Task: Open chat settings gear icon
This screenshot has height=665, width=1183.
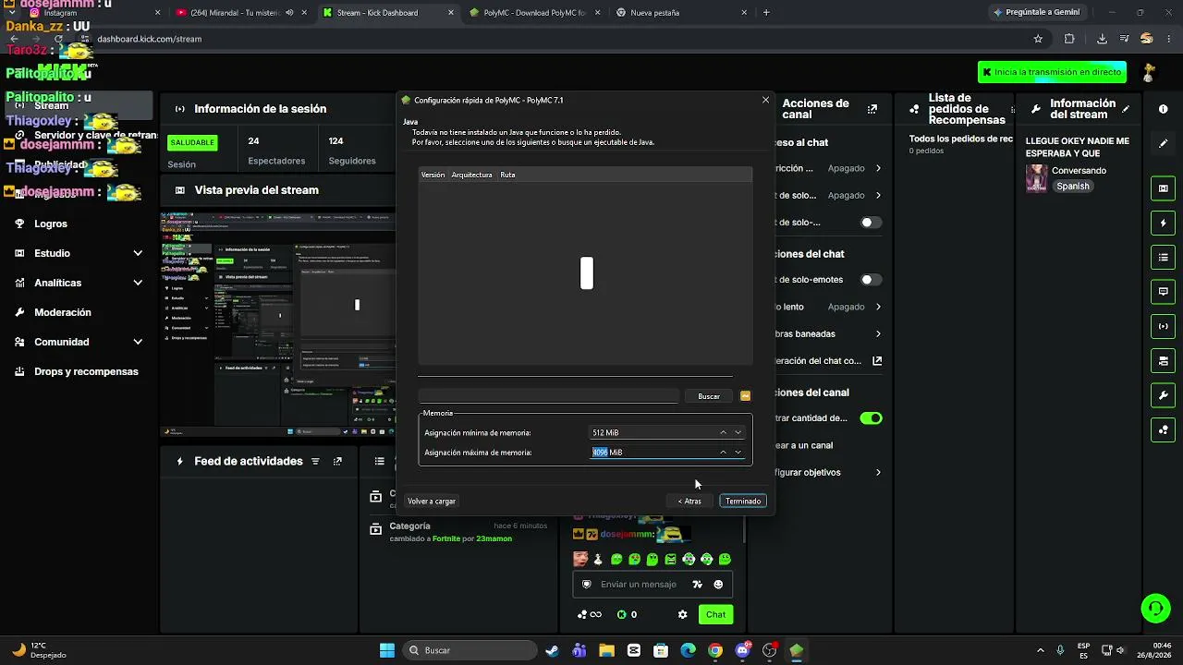Action: [x=682, y=614]
